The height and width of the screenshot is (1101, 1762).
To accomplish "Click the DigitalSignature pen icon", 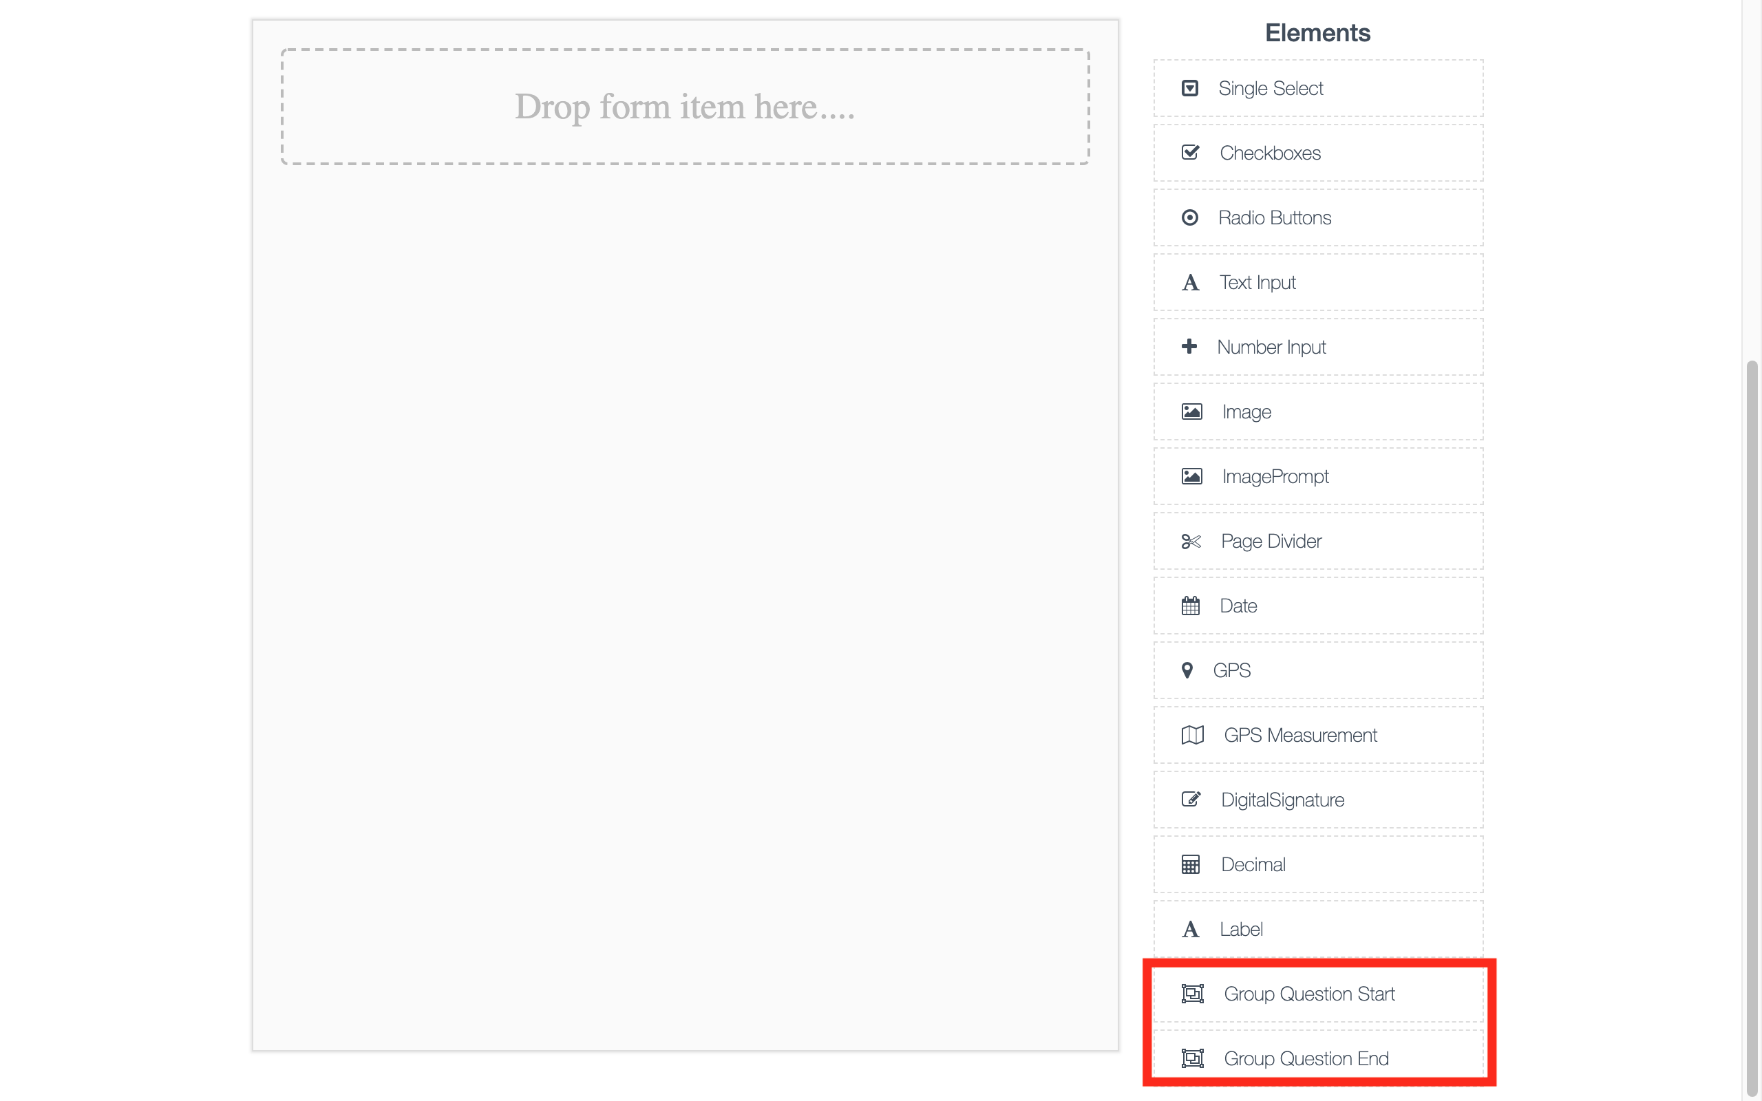I will click(x=1191, y=800).
